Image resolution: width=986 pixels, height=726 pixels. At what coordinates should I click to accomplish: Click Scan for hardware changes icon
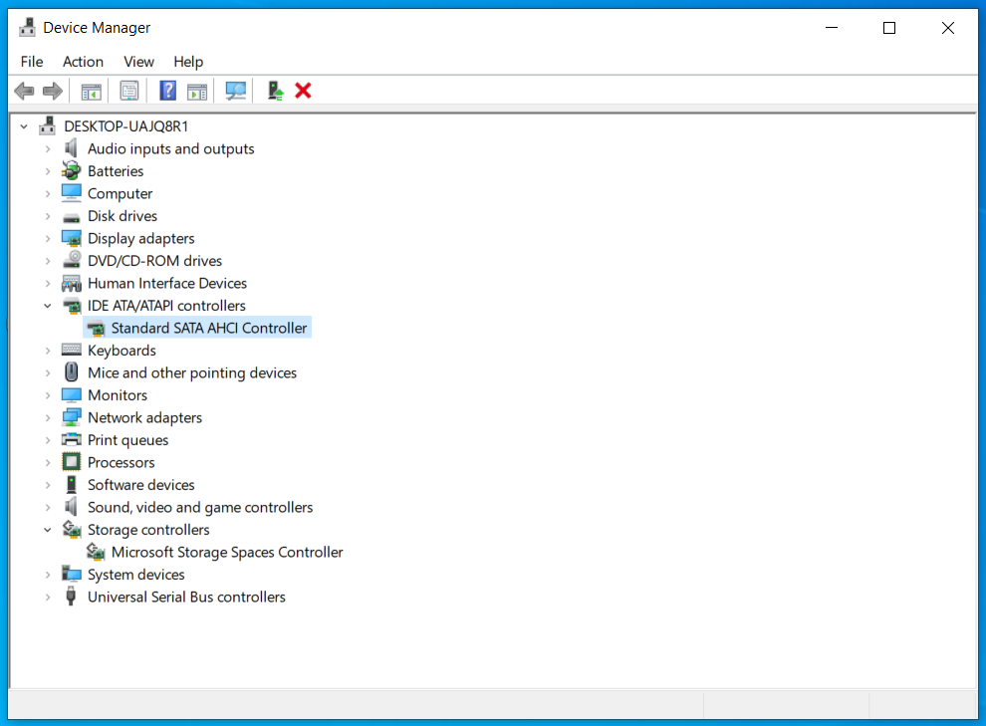pyautogui.click(x=235, y=91)
